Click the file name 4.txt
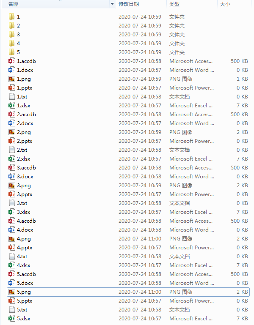Screen dimensions: 254x325 (x=22, y=257)
